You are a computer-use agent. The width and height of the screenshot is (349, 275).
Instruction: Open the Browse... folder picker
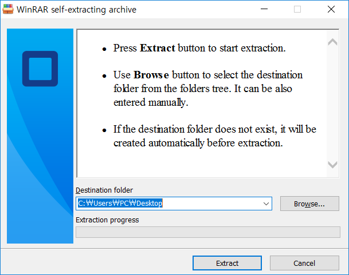tap(309, 204)
